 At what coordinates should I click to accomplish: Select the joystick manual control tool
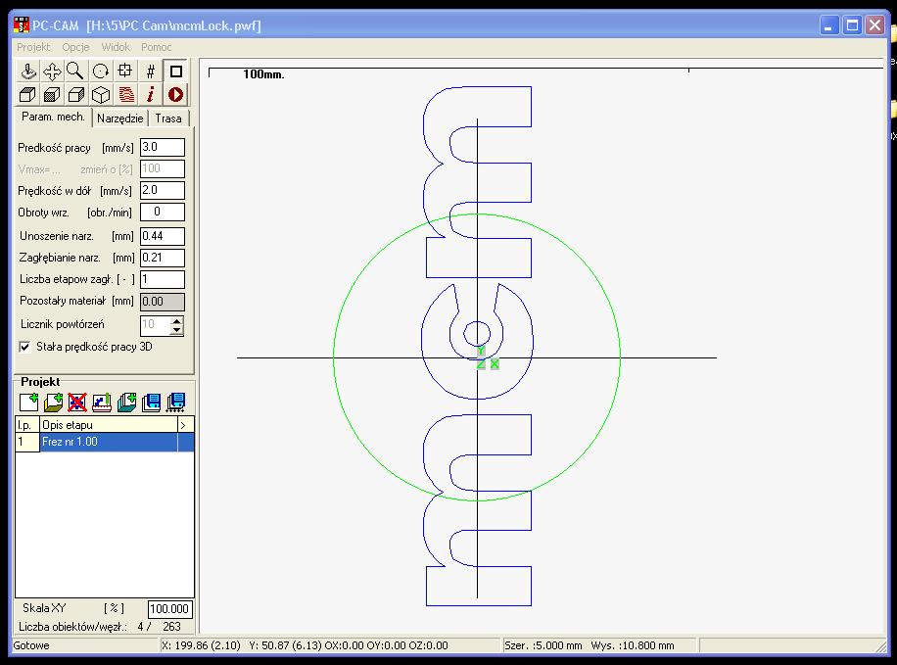27,71
